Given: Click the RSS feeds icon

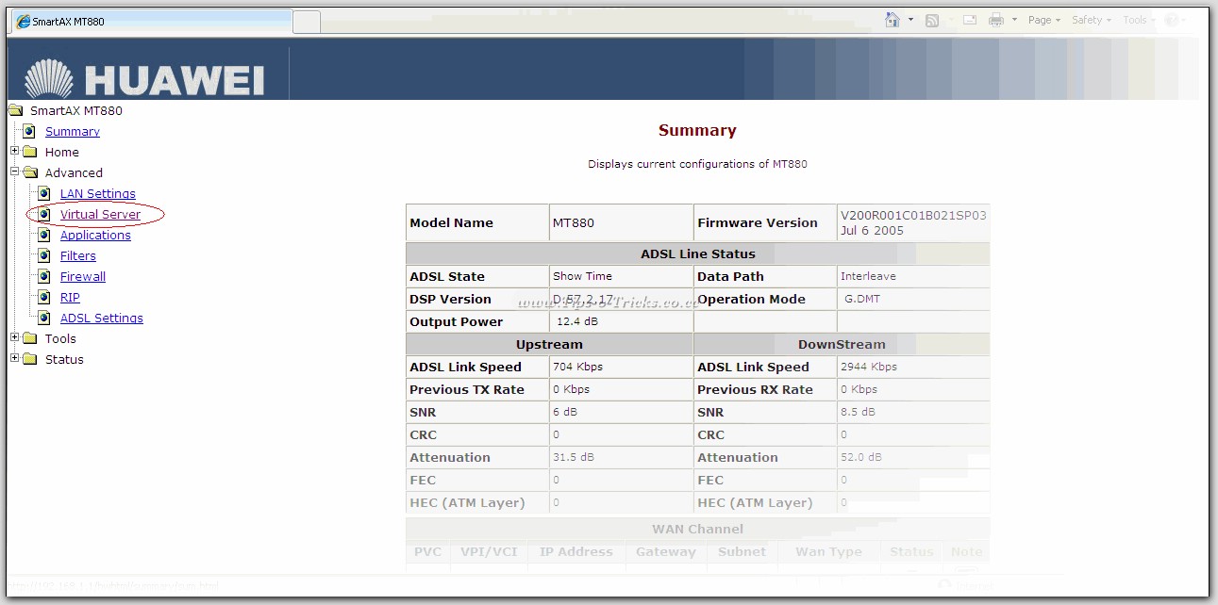Looking at the screenshot, I should 932,20.
